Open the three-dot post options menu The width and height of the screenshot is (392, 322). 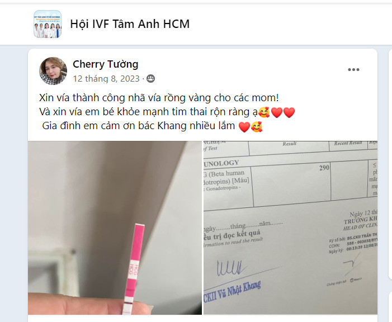[x=353, y=70]
